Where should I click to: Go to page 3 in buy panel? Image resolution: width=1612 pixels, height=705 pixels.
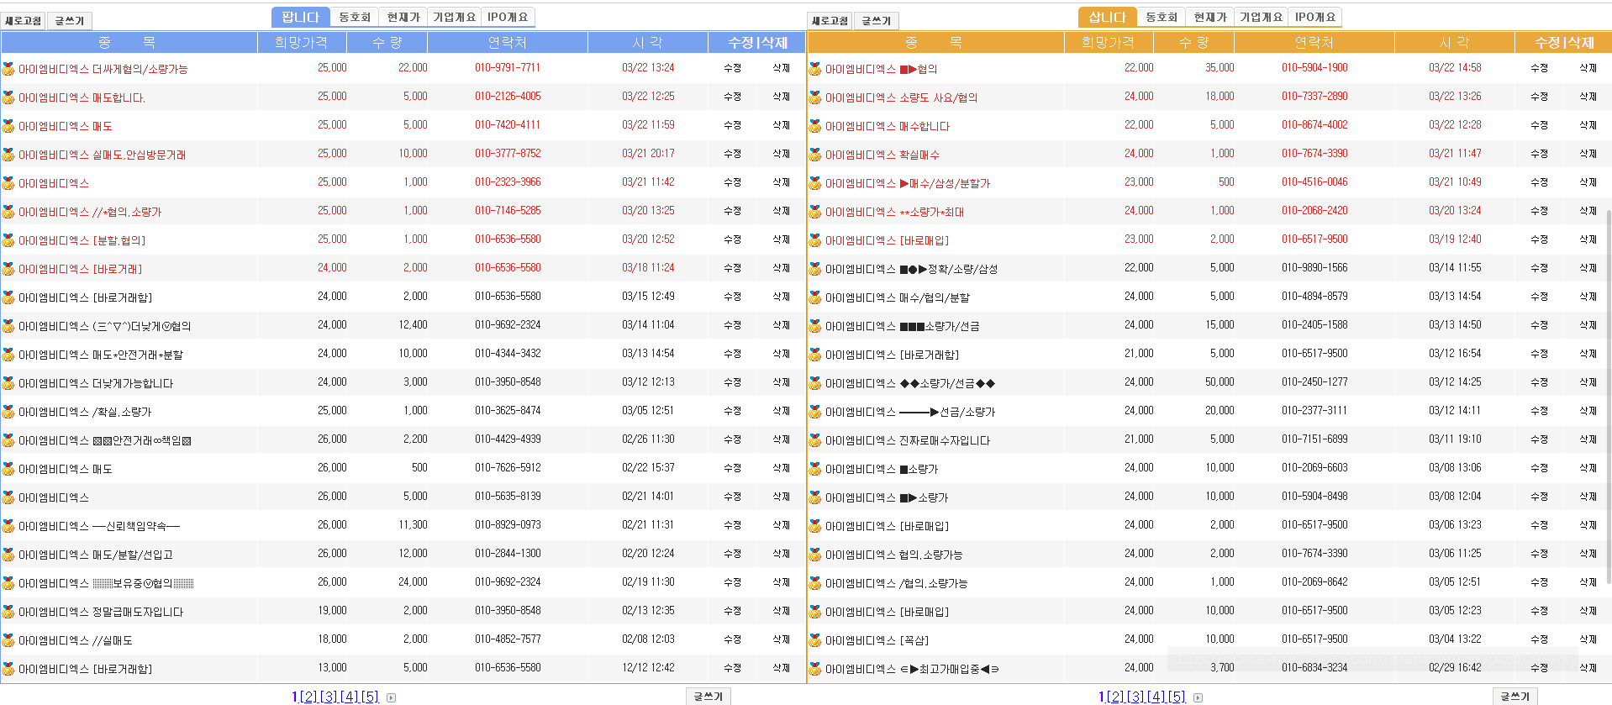click(1135, 697)
